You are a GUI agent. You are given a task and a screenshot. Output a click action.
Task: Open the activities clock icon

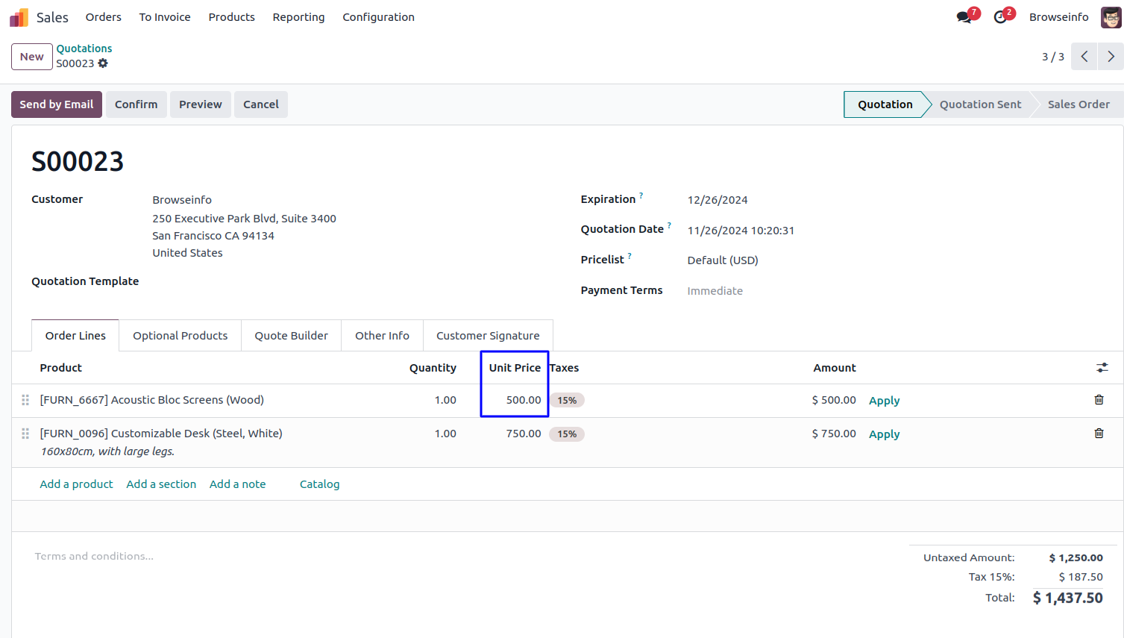tap(1000, 17)
